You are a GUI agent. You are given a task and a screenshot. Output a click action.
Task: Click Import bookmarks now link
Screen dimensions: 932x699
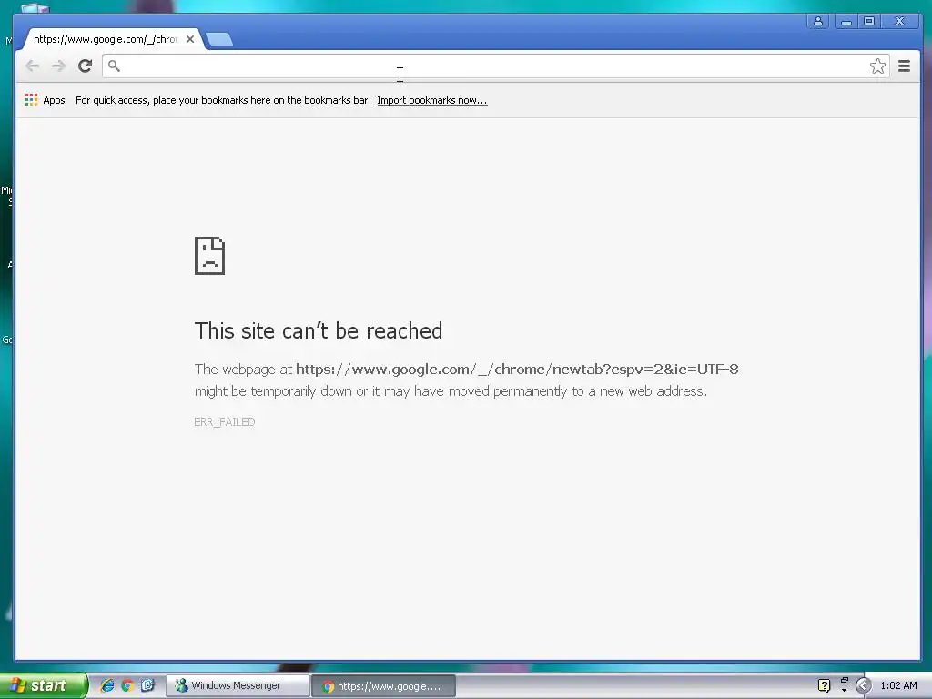click(432, 100)
